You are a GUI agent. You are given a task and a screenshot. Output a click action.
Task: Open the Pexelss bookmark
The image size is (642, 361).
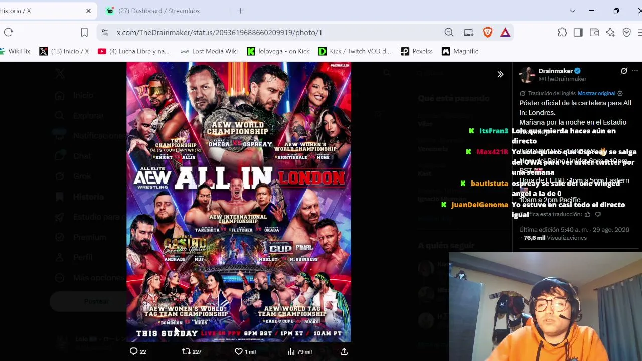[417, 51]
